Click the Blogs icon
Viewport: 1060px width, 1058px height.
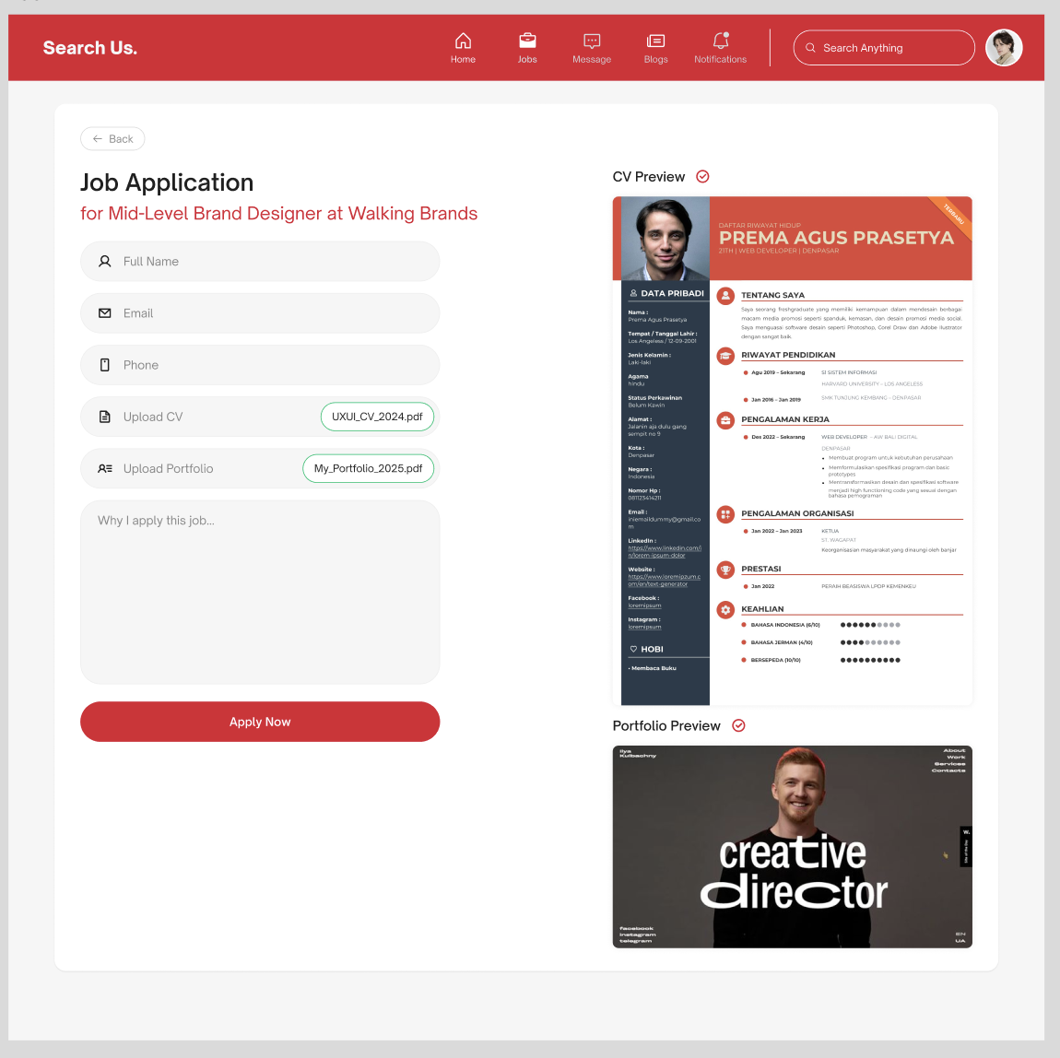tap(655, 41)
